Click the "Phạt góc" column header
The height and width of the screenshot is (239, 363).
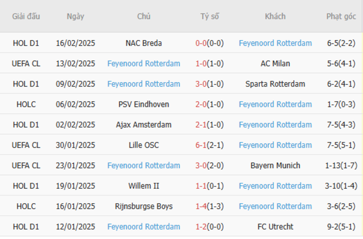(341, 16)
